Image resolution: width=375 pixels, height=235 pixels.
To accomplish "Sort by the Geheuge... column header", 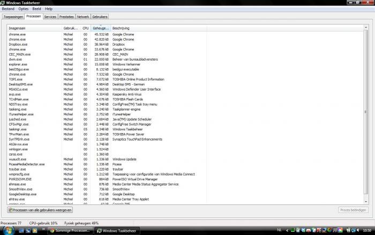I will [101, 28].
